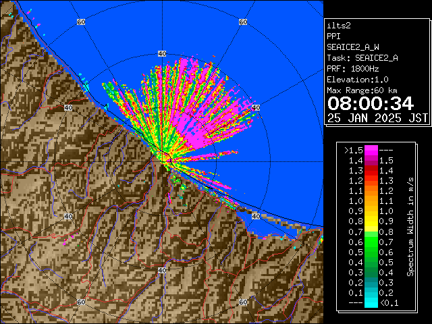The image size is (432, 324).
Task: Click the 'Max Range:60 km' text
Action: [362, 90]
